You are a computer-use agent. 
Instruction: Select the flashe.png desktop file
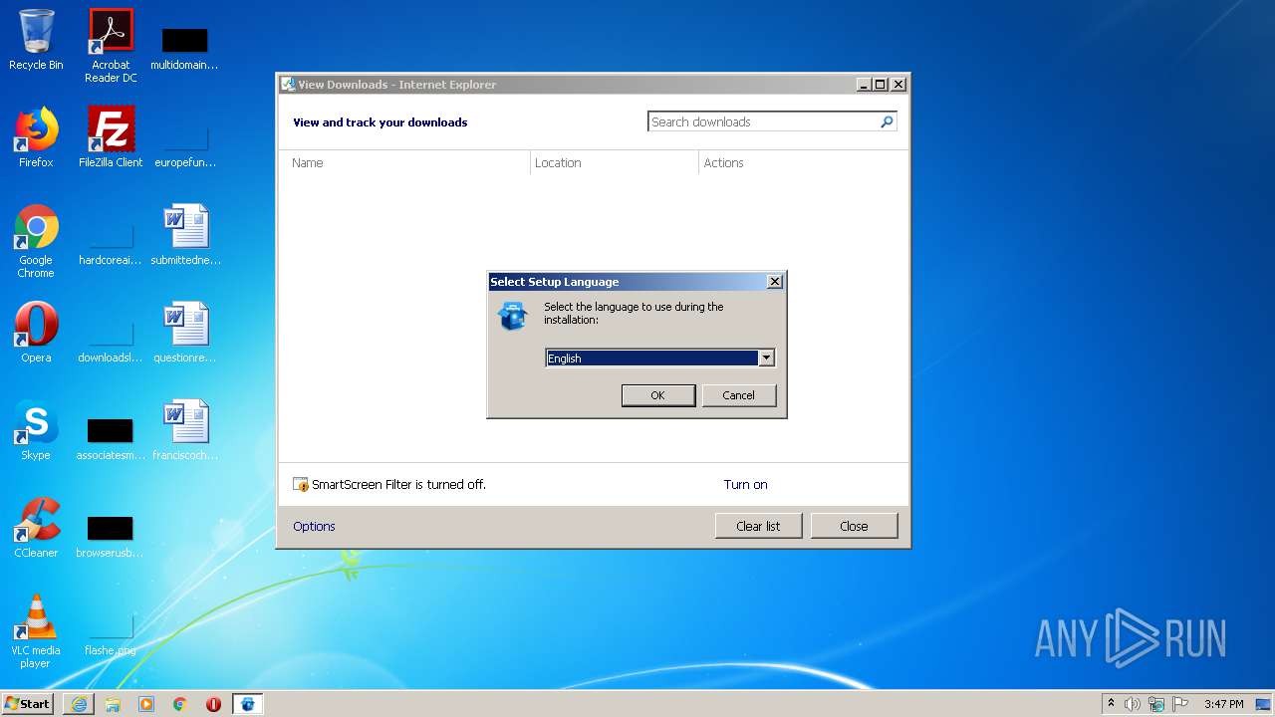tap(111, 634)
